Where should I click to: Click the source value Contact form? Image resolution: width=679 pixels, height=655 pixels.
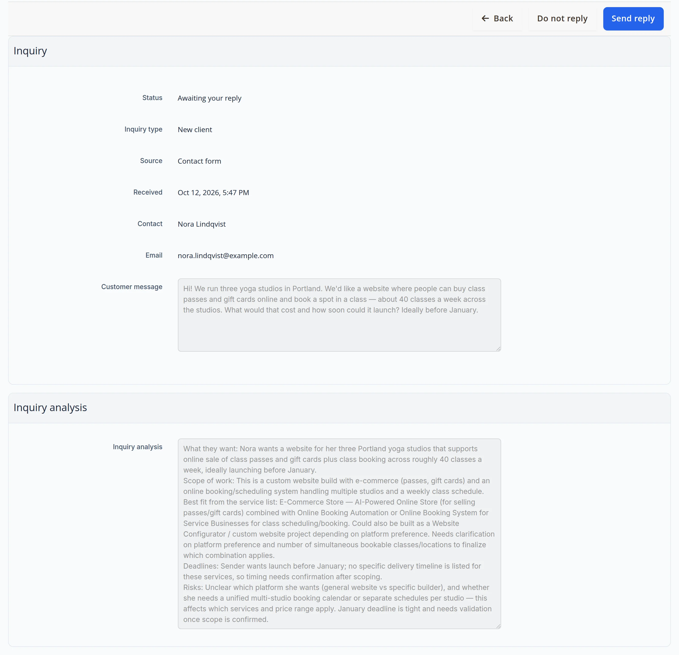pyautogui.click(x=199, y=161)
